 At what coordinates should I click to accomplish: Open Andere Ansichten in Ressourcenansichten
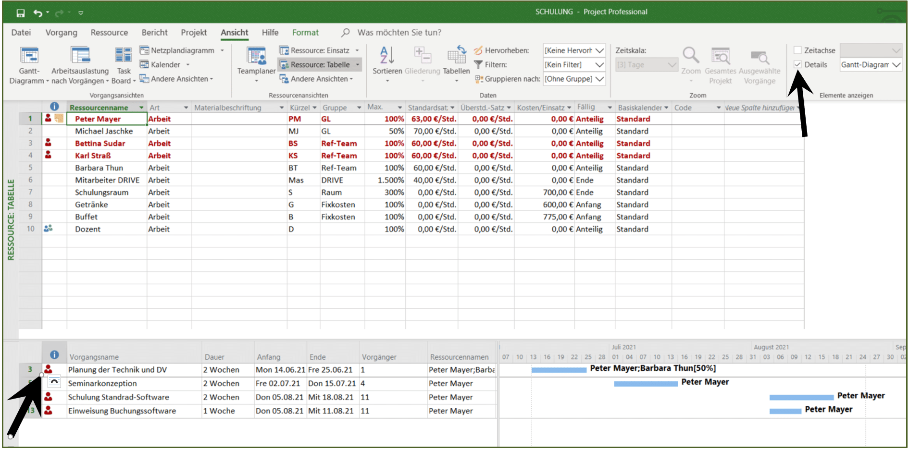point(316,79)
